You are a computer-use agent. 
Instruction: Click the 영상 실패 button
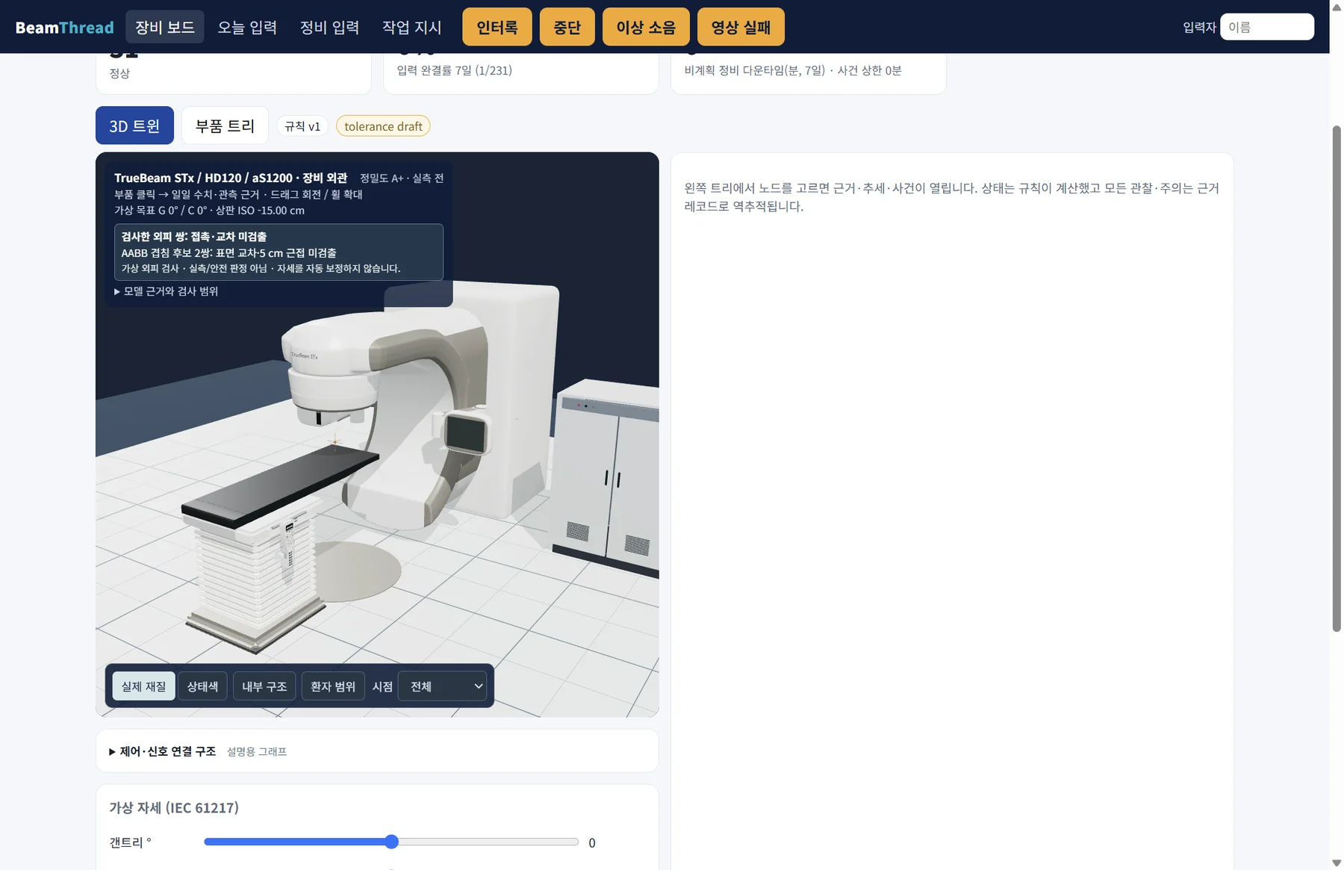click(x=741, y=27)
